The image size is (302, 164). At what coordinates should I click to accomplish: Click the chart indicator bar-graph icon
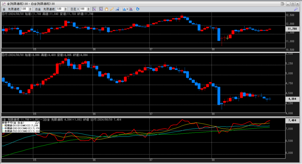tap(124, 9)
